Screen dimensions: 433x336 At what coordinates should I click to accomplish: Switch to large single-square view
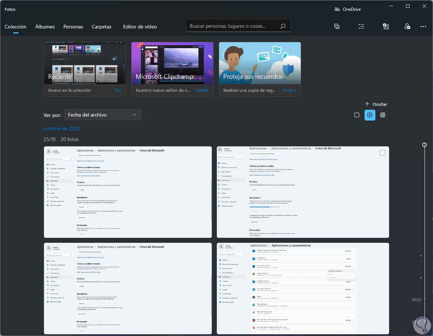(357, 115)
